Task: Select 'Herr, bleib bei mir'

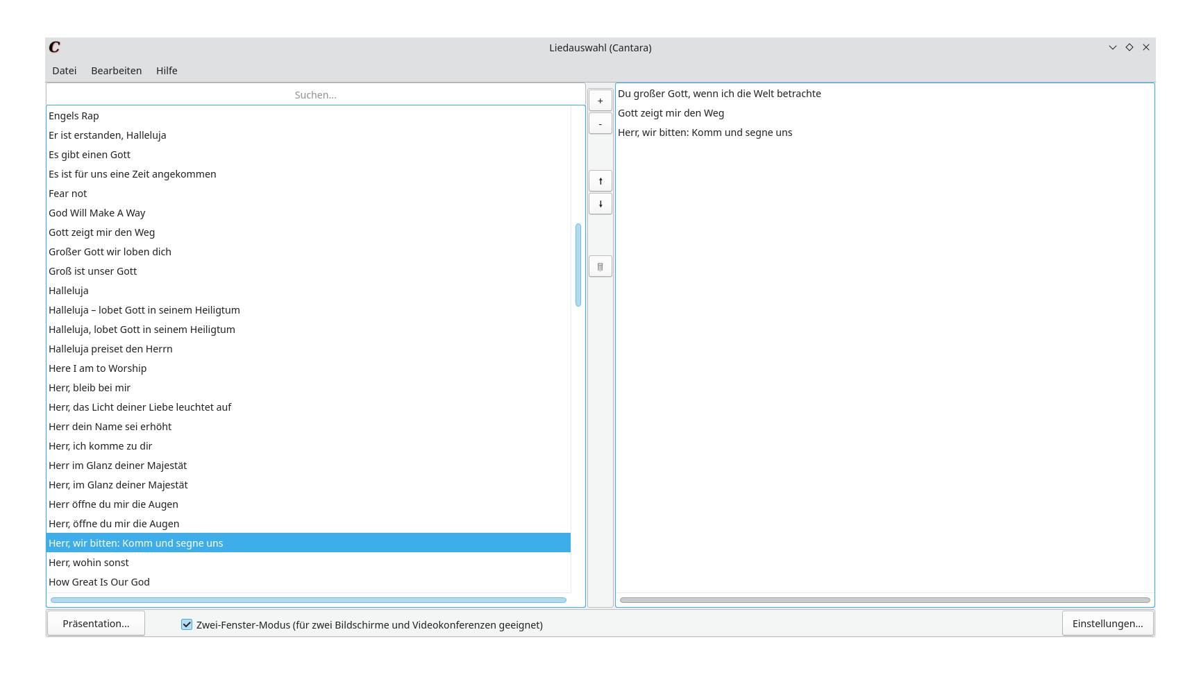Action: pyautogui.click(x=308, y=388)
